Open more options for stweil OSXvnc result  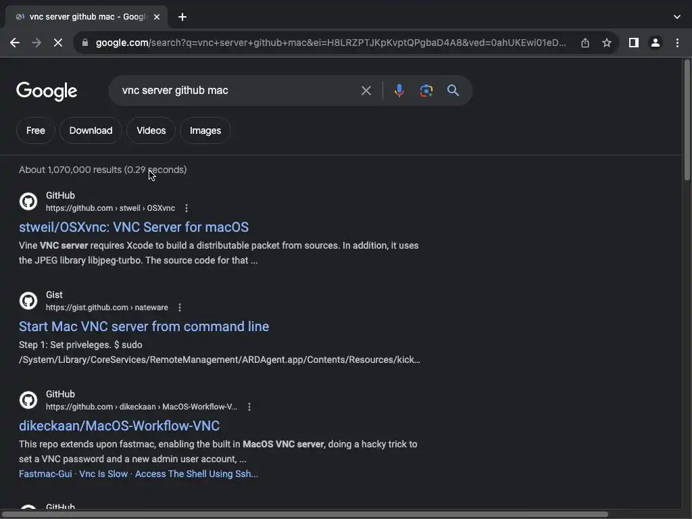187,208
